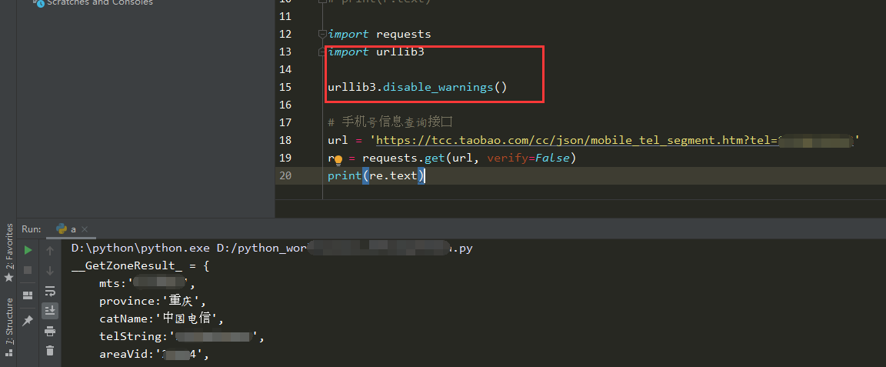This screenshot has height=367, width=886.
Task: Click line number 20 in the gutter
Action: coord(285,176)
